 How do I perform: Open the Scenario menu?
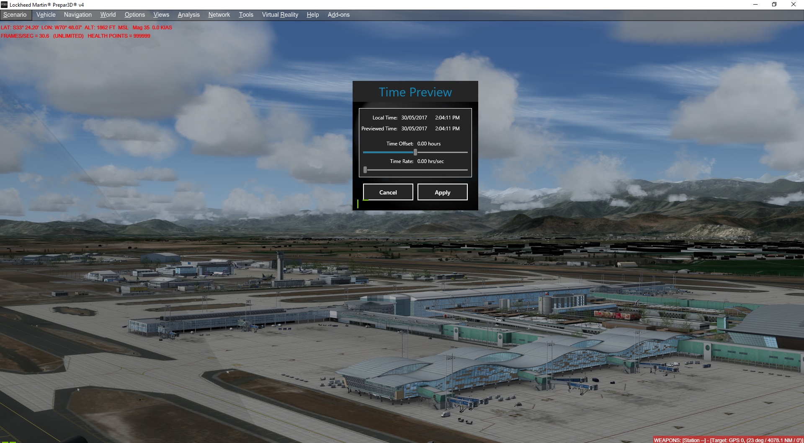(x=15, y=15)
